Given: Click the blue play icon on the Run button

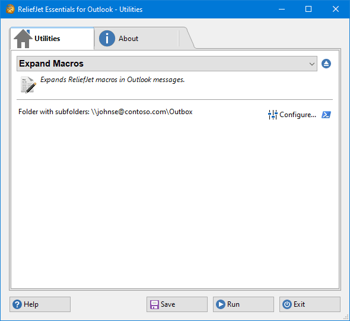Looking at the screenshot, I should [221, 304].
